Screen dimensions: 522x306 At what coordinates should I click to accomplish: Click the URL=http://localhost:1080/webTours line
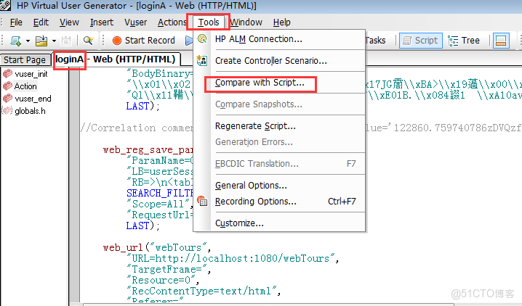[233, 259]
